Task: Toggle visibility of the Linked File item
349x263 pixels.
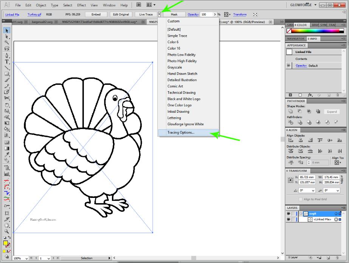Action: click(x=289, y=219)
